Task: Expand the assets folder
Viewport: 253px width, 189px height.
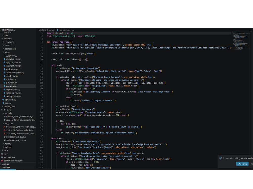Action: pos(3,45)
